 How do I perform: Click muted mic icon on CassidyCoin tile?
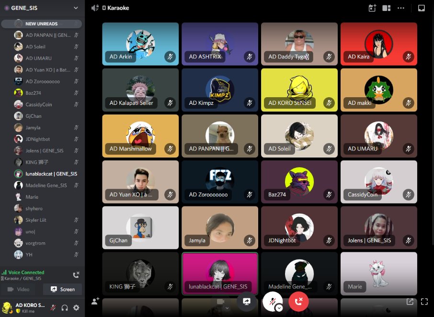tap(408, 195)
